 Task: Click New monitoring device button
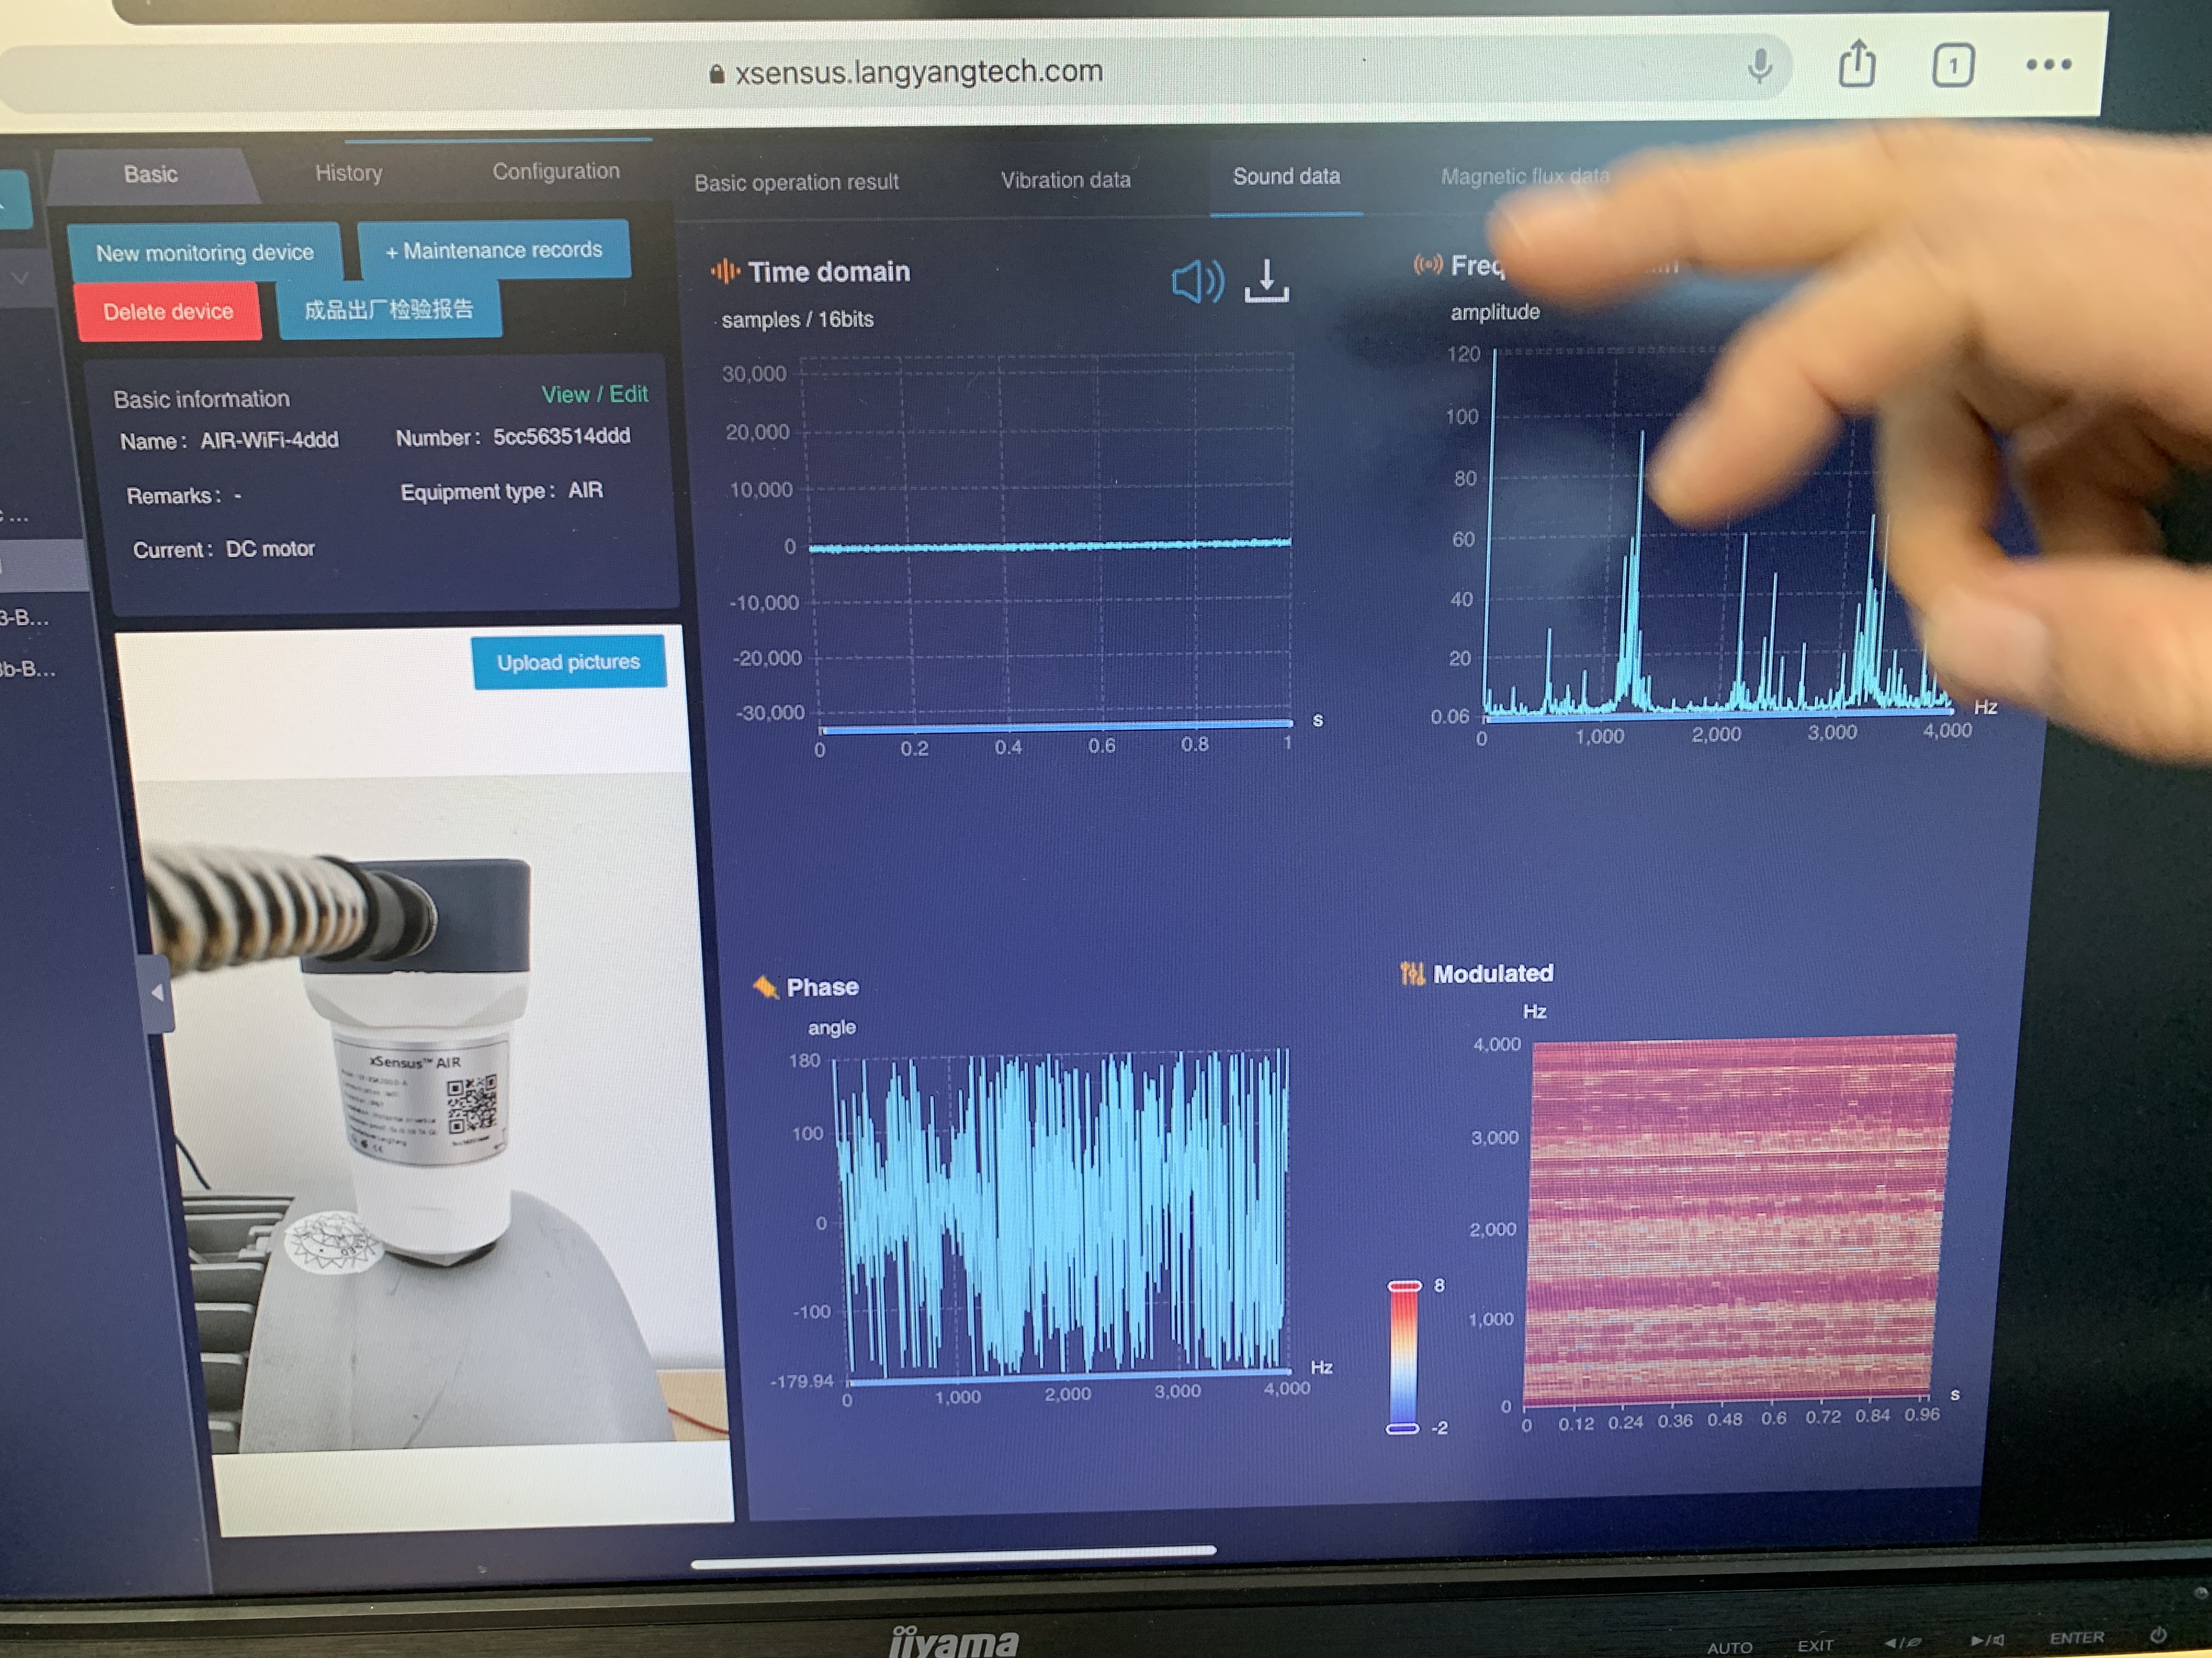pos(204,253)
